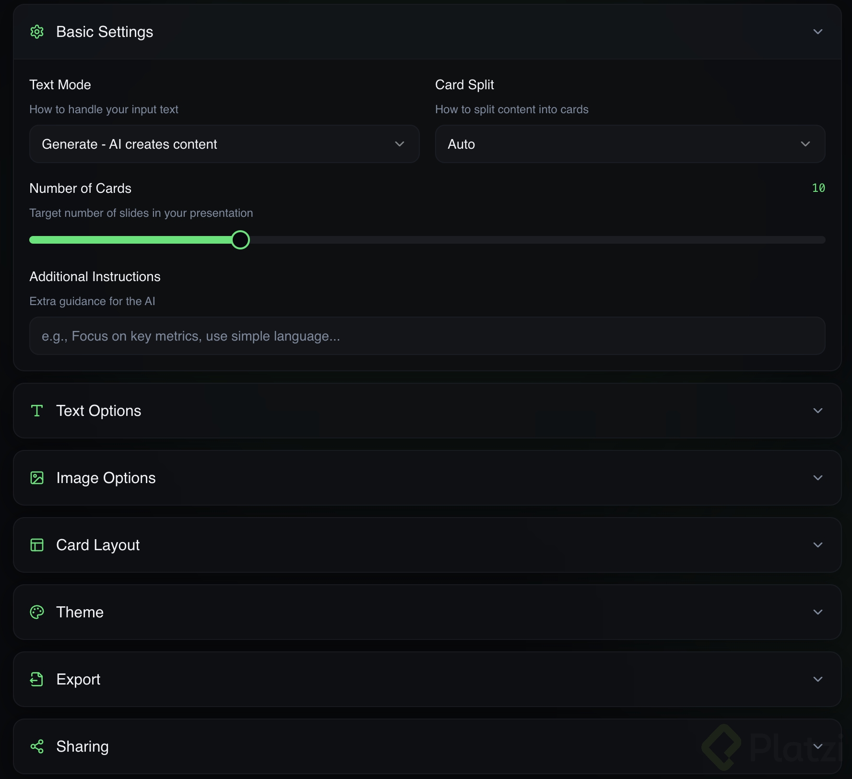Screen dimensions: 852x779
Task: Expand the Image Options chevron
Action: click(x=818, y=478)
